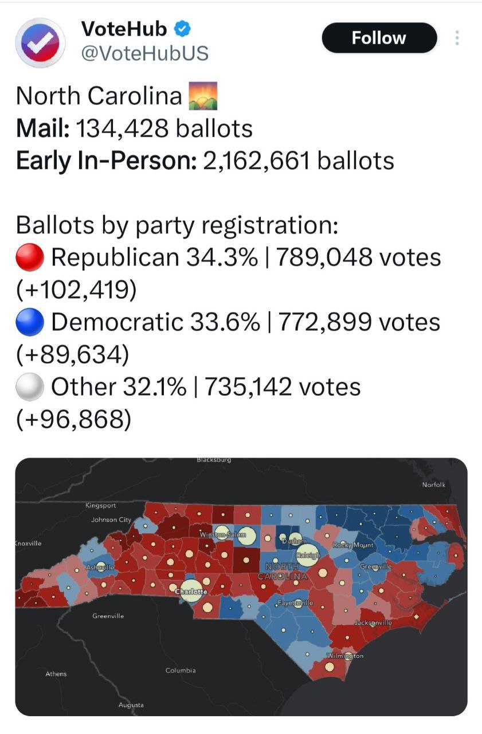Click the red Republican circle emoji
The width and height of the screenshot is (482, 734).
30,257
